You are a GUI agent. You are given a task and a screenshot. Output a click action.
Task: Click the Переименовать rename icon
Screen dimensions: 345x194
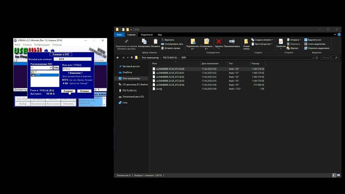point(232,41)
